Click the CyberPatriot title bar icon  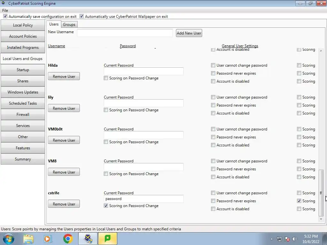(3, 3)
